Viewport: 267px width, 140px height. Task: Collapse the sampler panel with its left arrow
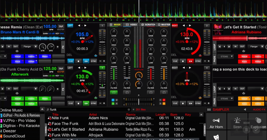[x=245, y=110]
